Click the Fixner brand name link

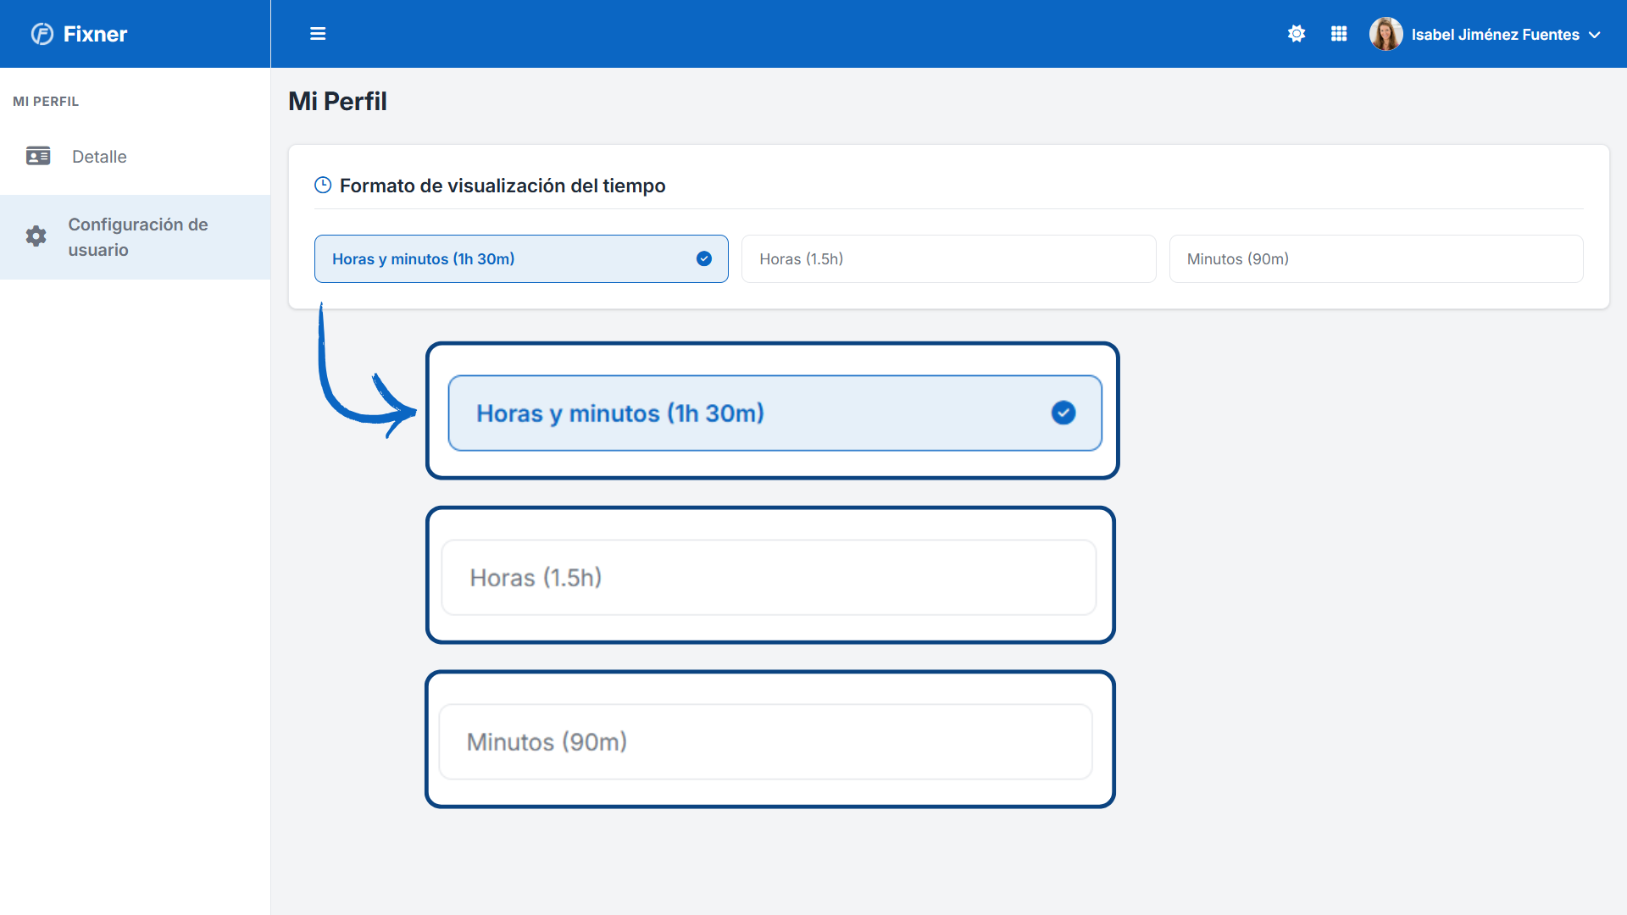(x=95, y=34)
